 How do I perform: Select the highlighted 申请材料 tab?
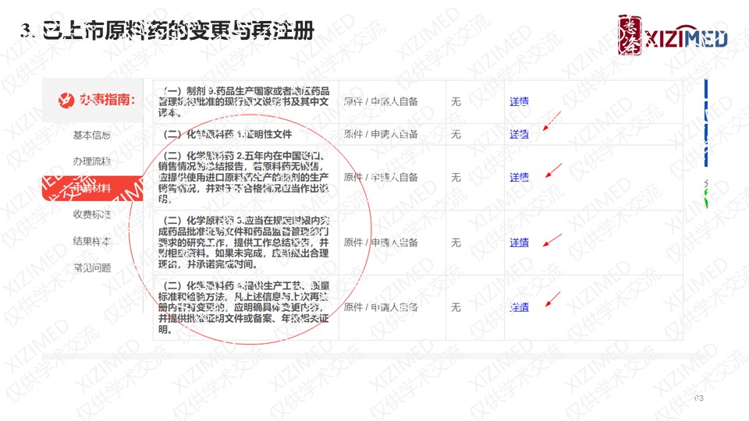pyautogui.click(x=91, y=188)
